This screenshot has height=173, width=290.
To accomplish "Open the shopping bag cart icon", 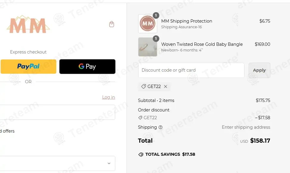I will click(x=112, y=24).
